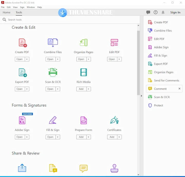This screenshot has height=177, width=185.
Task: Click Open button under Create PDF
Action: click(20, 59)
